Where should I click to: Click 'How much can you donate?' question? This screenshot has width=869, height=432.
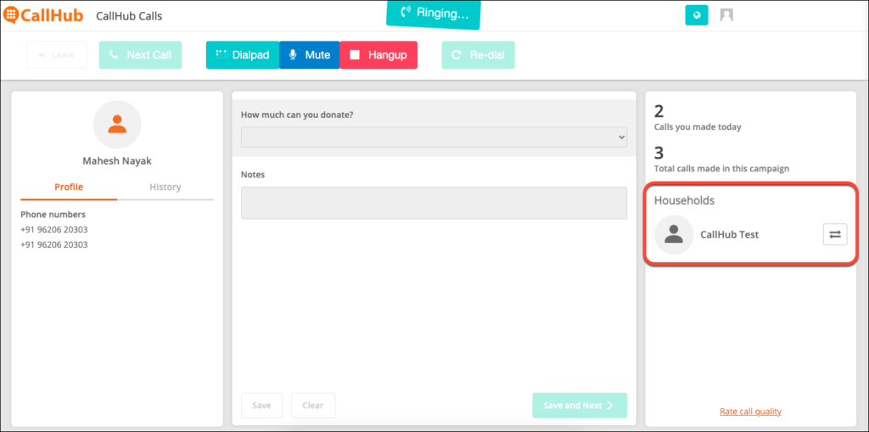click(297, 115)
